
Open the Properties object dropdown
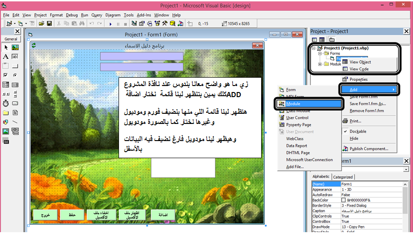coord(406,170)
